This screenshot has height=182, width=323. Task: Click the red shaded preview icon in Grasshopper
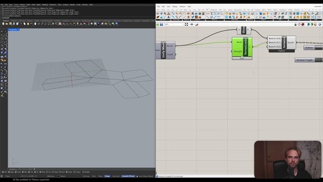click(303, 24)
